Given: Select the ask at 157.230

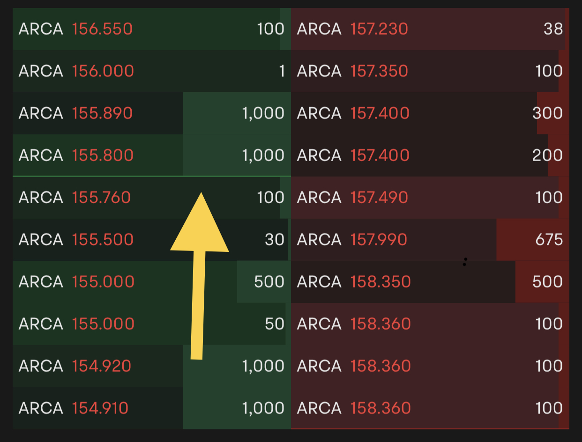Looking at the screenshot, I should coord(430,29).
